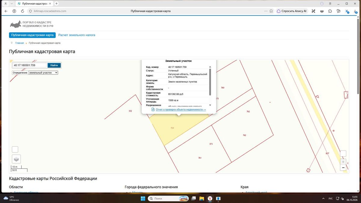This screenshot has height=203, width=361.
Task: Open the browser page options three-dots menu
Action: click(266, 11)
